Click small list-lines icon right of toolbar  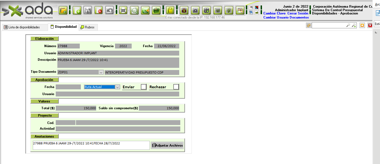pos(251,7)
